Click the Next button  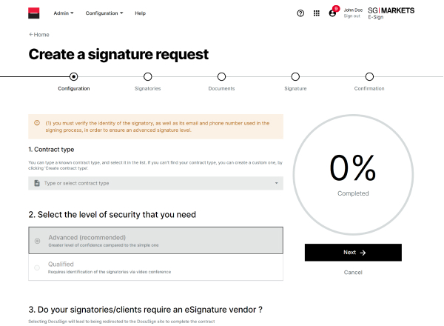(x=353, y=253)
